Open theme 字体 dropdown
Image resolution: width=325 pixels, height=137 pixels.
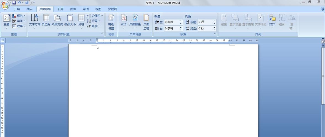click(19, 21)
